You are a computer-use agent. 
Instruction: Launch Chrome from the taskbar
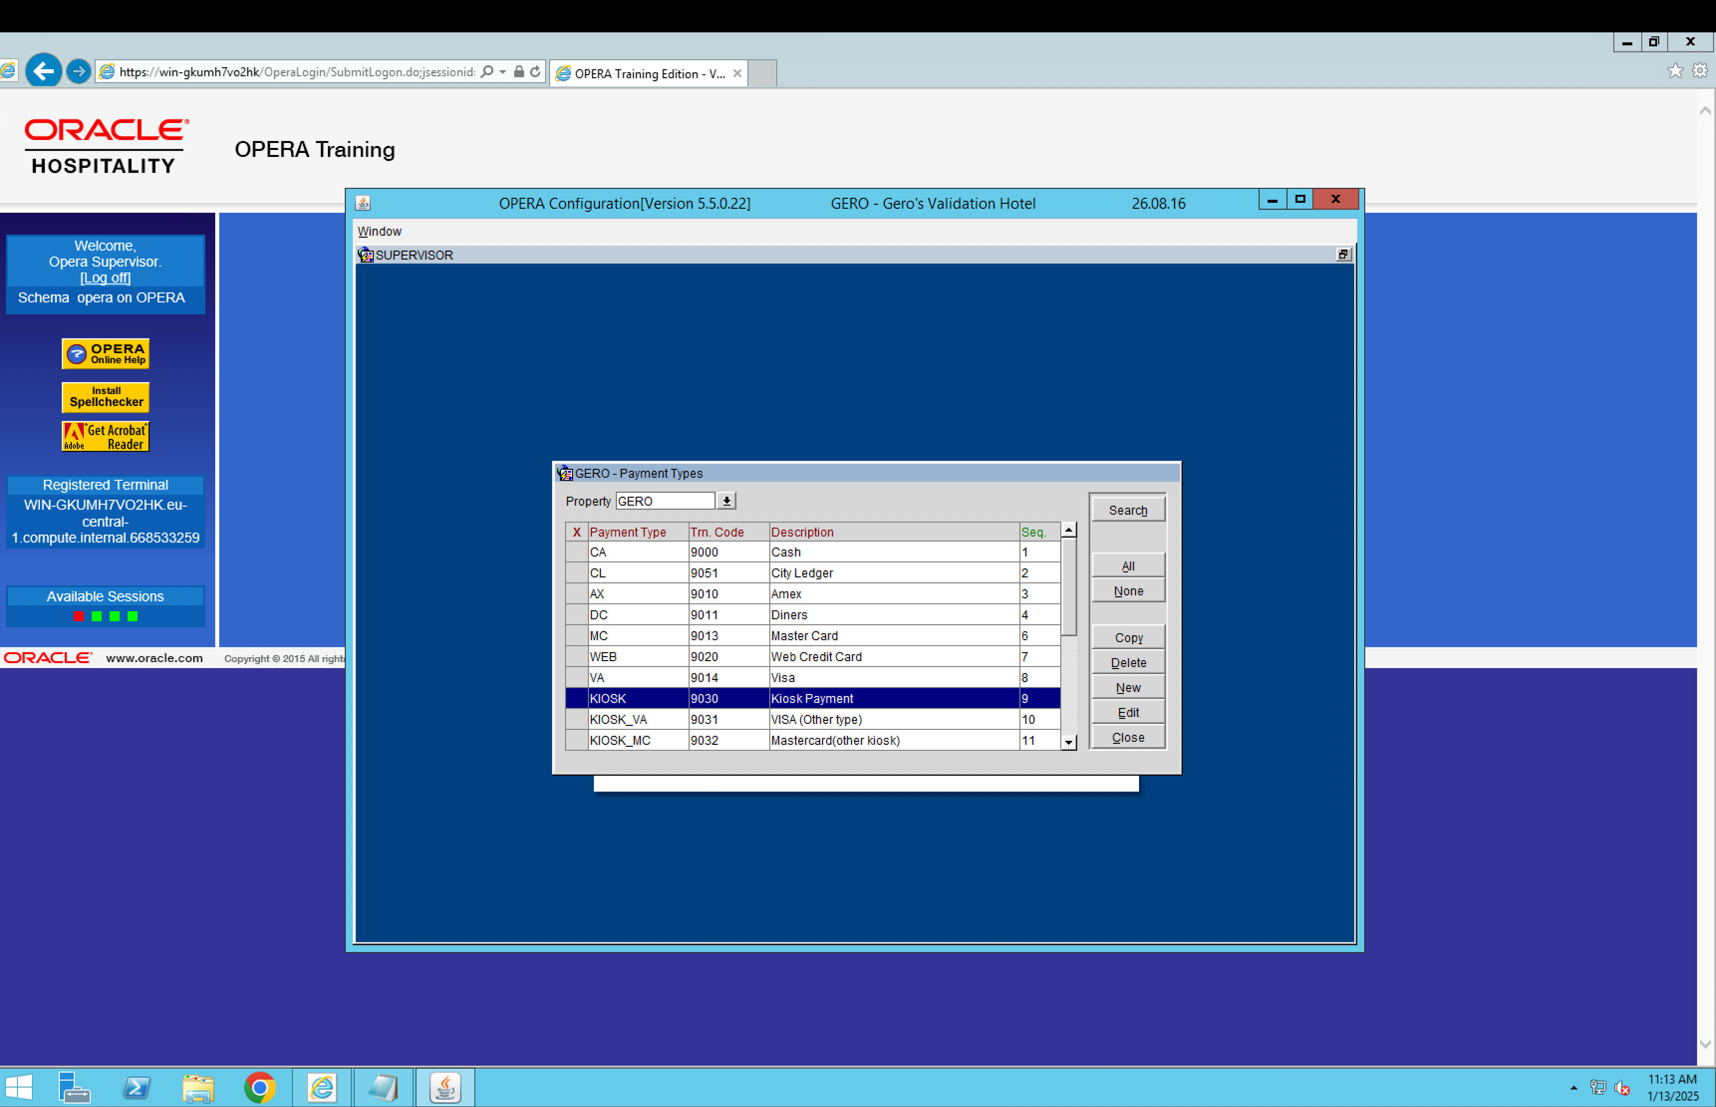260,1088
